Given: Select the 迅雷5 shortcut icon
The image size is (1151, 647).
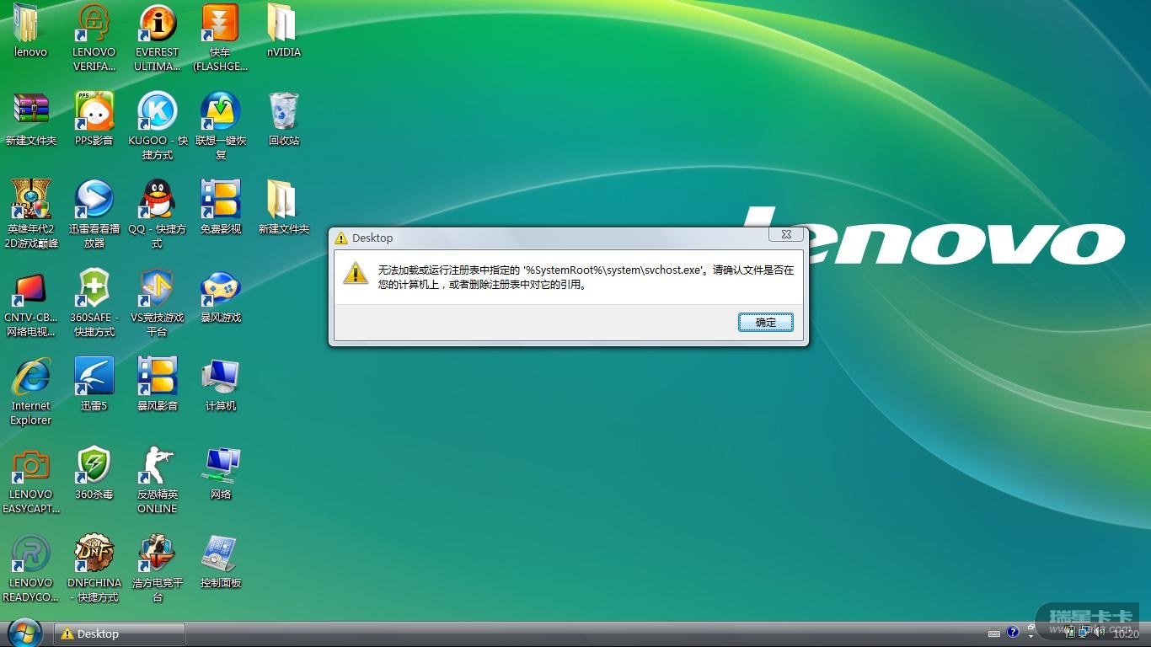Looking at the screenshot, I should pyautogui.click(x=94, y=377).
